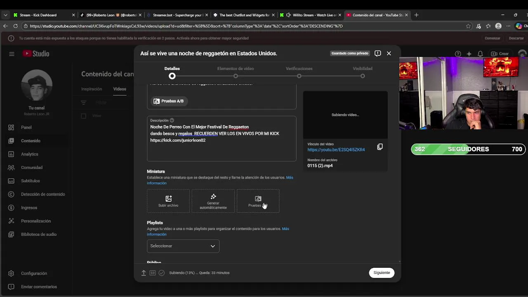Switch to the Videos tab
The height and width of the screenshot is (297, 528).
click(120, 89)
